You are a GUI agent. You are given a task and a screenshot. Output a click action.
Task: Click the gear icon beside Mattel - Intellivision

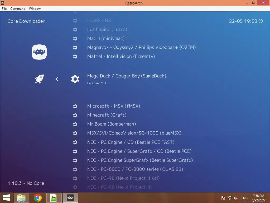(75, 57)
